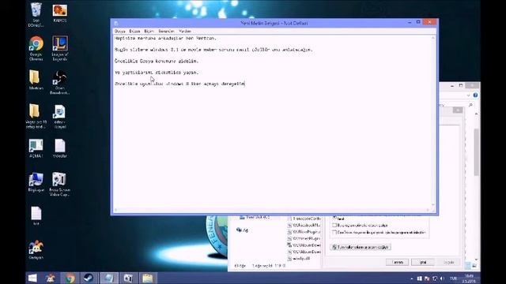Open the Bilgisayar (Computer) desktop icon
506x284 pixels.
36,182
